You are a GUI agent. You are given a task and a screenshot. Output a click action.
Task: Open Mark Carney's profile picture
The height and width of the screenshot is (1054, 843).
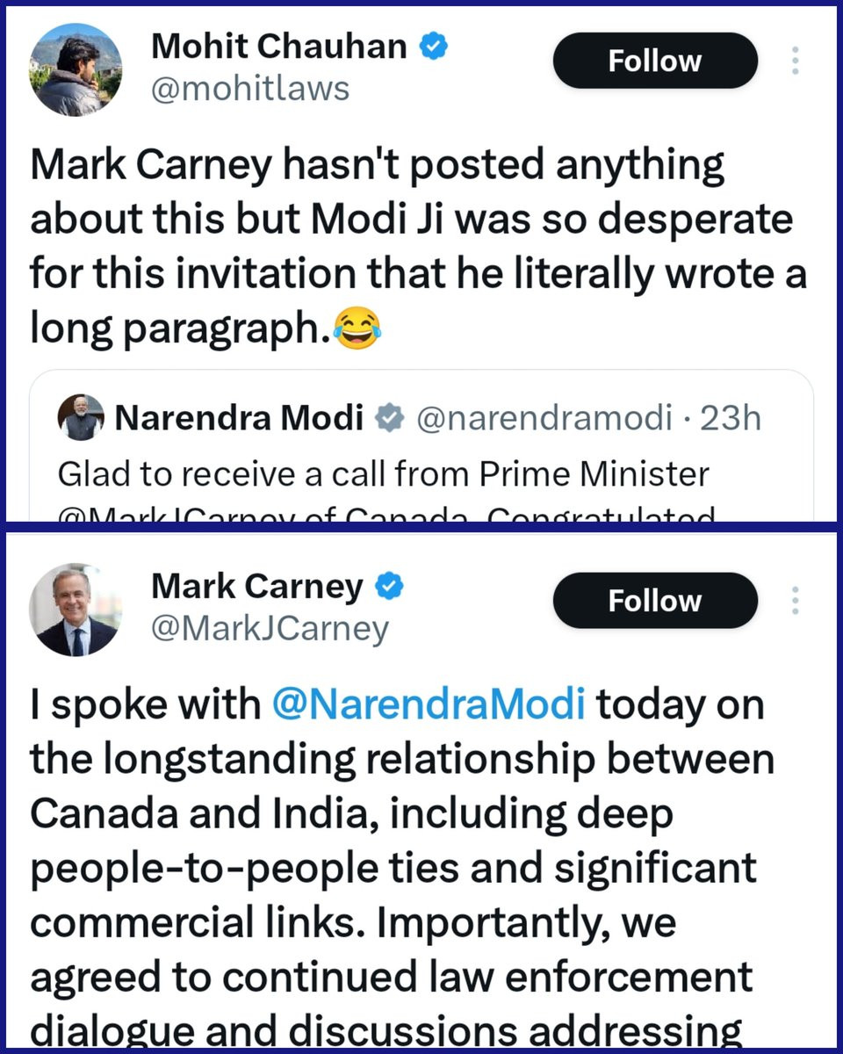click(x=76, y=611)
